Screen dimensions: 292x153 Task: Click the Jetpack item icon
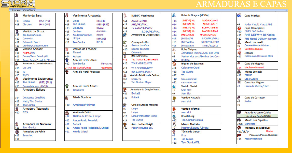tap(239, 53)
